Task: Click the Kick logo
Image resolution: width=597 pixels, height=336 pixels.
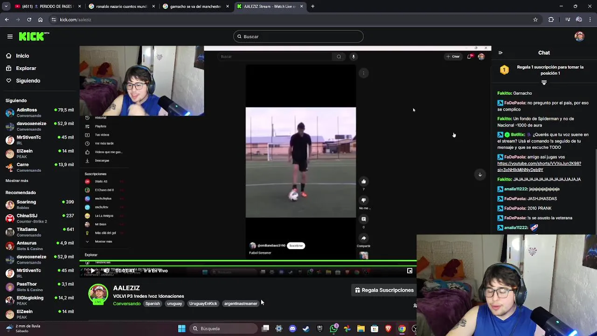Action: click(34, 36)
